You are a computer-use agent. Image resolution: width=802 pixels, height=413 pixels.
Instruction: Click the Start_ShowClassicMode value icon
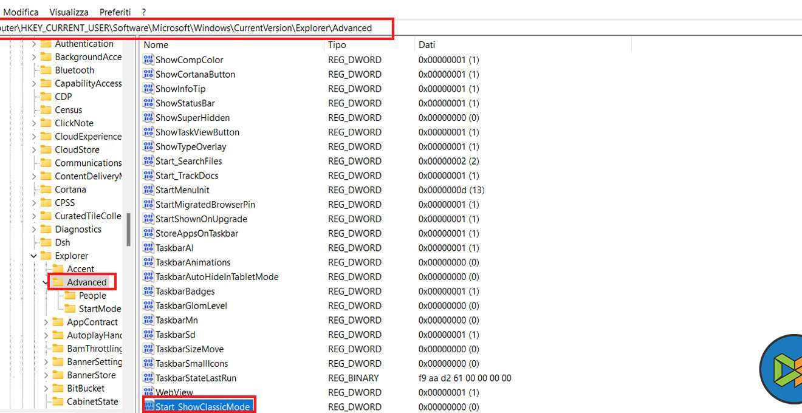click(149, 406)
